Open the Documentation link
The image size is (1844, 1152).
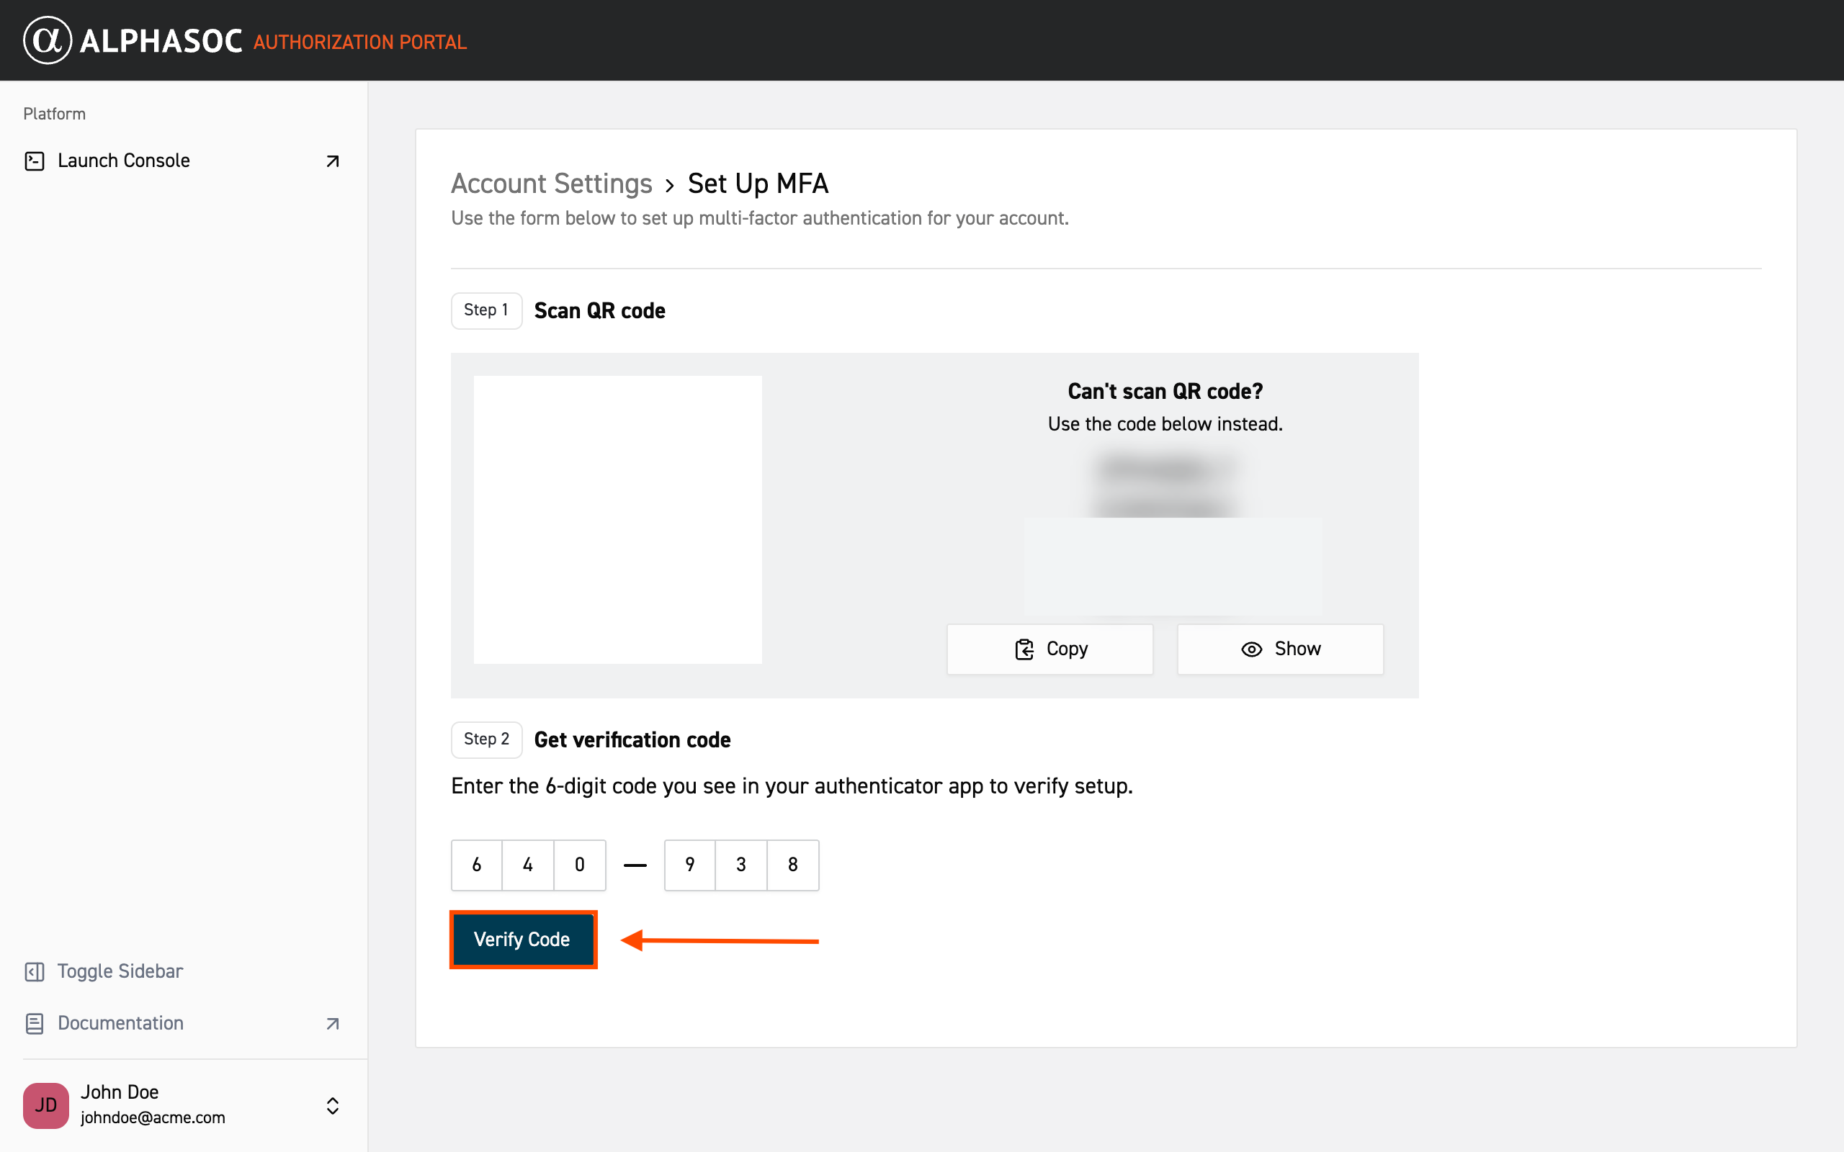click(182, 1023)
